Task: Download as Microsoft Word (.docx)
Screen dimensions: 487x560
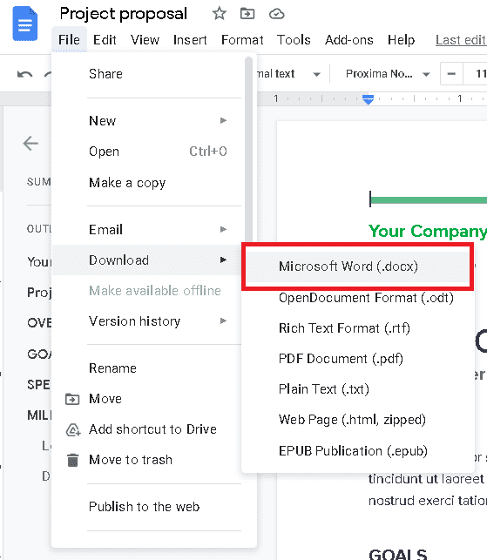Action: 358,267
